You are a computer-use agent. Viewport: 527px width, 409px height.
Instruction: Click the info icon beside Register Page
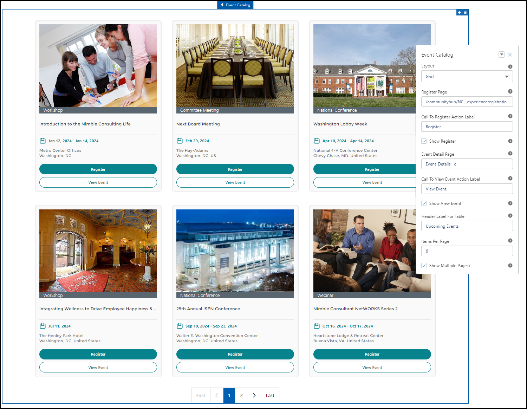[510, 91]
